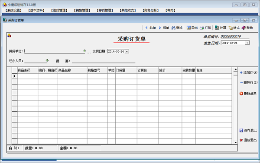Open the 发生日期 date dropdown
Image resolution: width=260 pixels, height=163 pixels.
coord(247,43)
